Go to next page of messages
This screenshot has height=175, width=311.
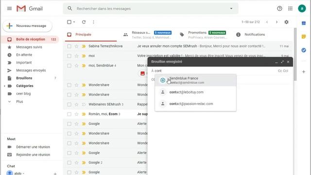(x=276, y=22)
